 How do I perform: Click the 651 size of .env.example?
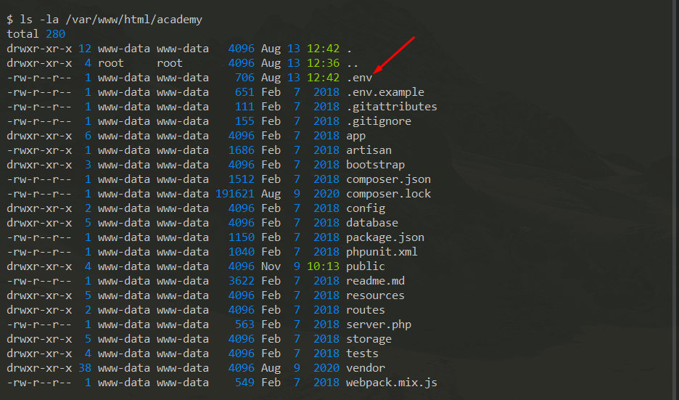click(x=244, y=92)
